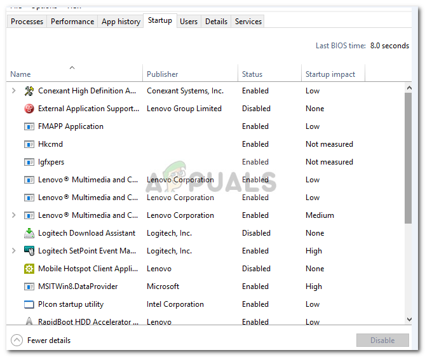Select the PIcon startup utility name
This screenshot has width=425, height=357.
(x=71, y=304)
